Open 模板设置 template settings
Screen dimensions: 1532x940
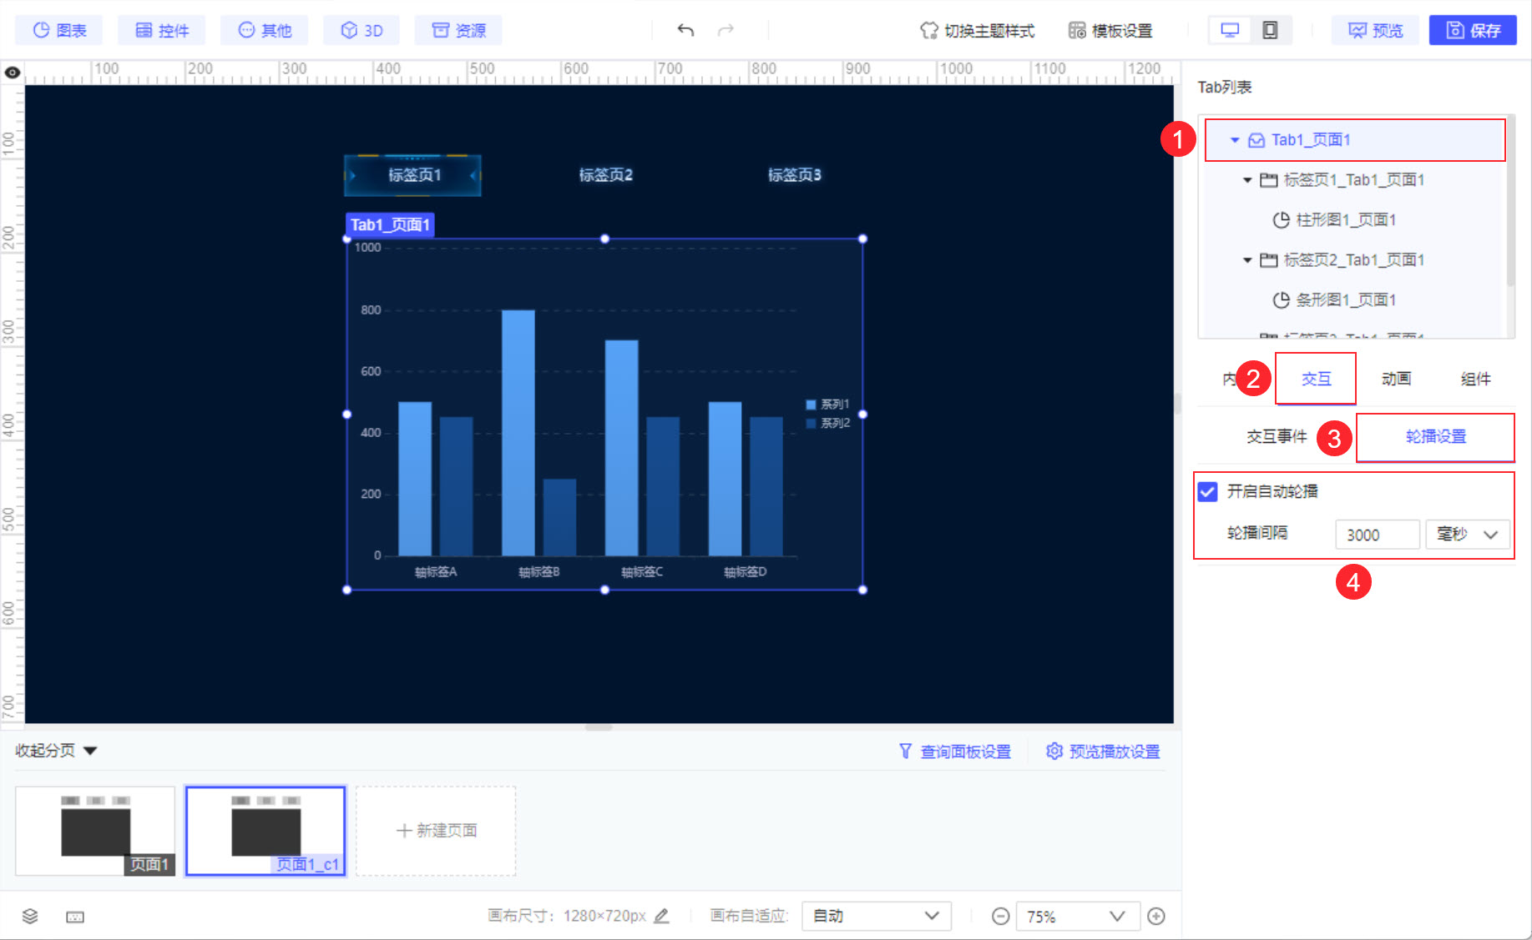(x=1110, y=31)
